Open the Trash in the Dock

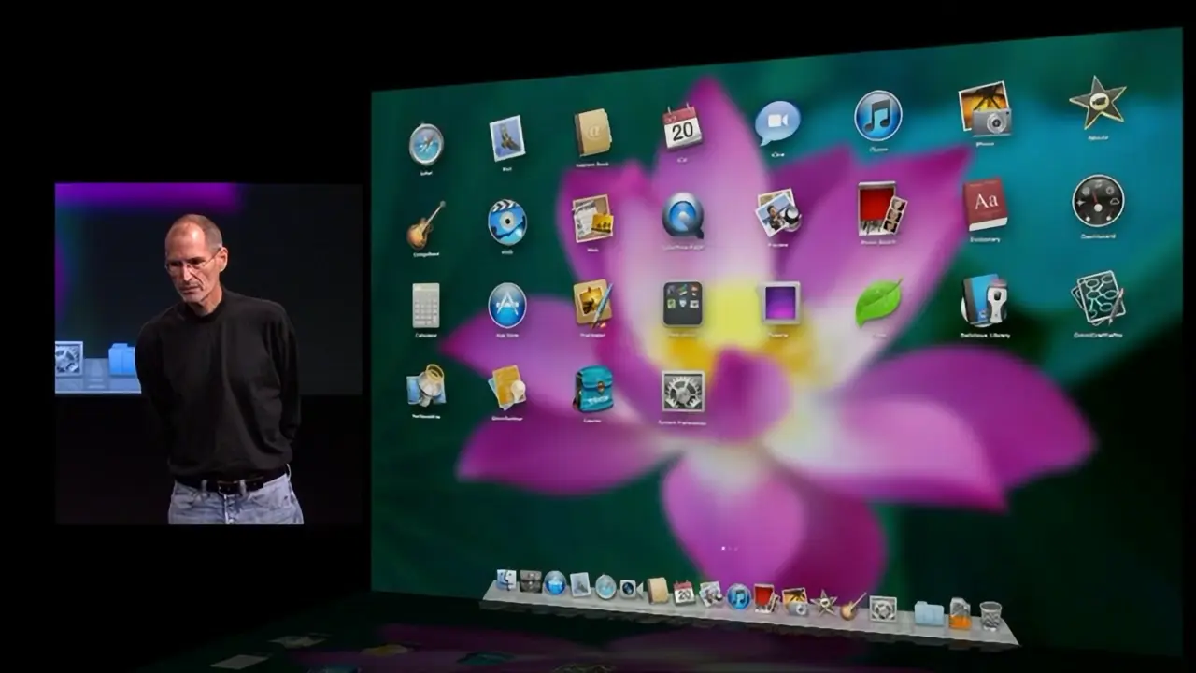[990, 615]
